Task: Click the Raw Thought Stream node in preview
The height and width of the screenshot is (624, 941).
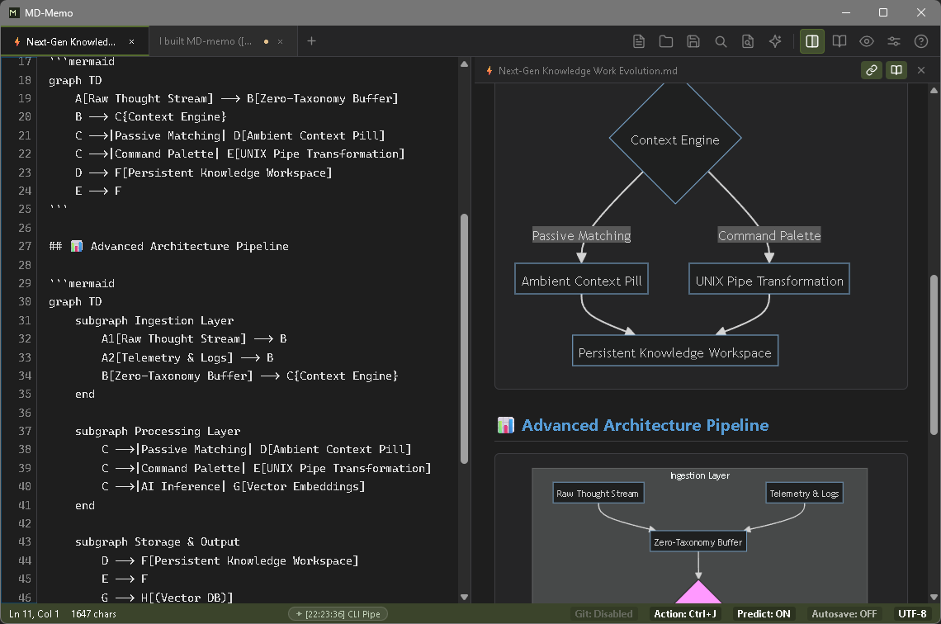Action: pyautogui.click(x=598, y=494)
